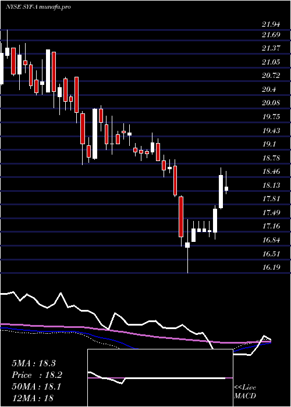Click the 17.16 price axis label

[271, 226]
